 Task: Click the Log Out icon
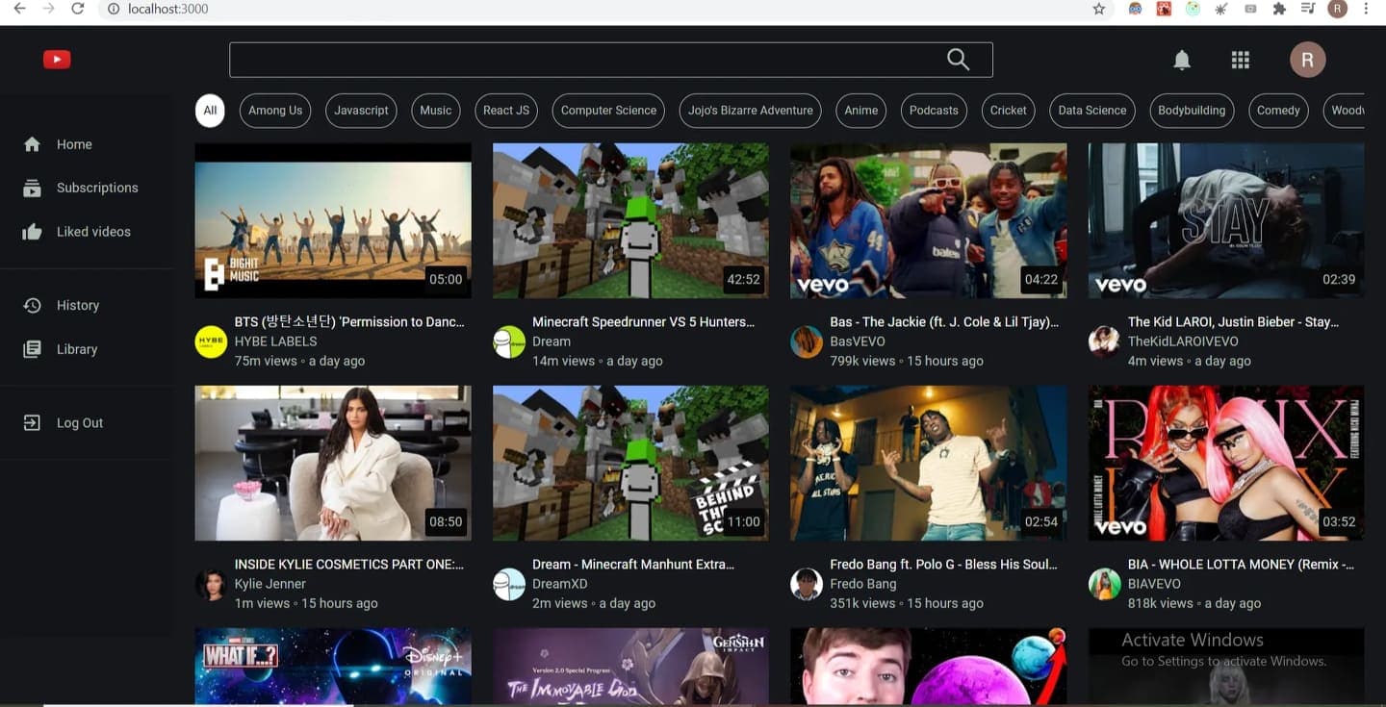32,423
